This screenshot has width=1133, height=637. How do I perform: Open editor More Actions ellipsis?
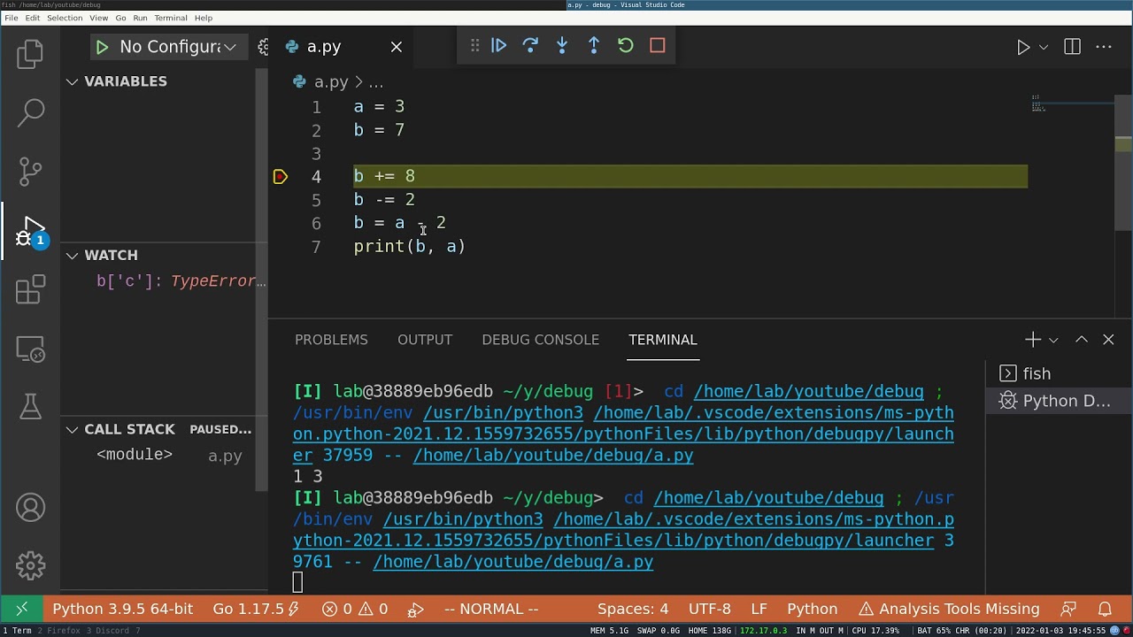1103,47
